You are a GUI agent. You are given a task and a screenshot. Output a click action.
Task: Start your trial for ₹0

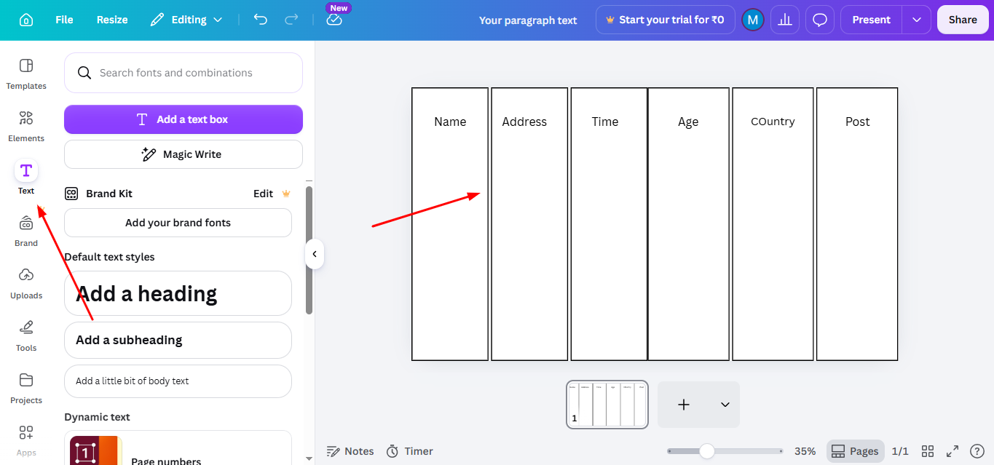665,20
